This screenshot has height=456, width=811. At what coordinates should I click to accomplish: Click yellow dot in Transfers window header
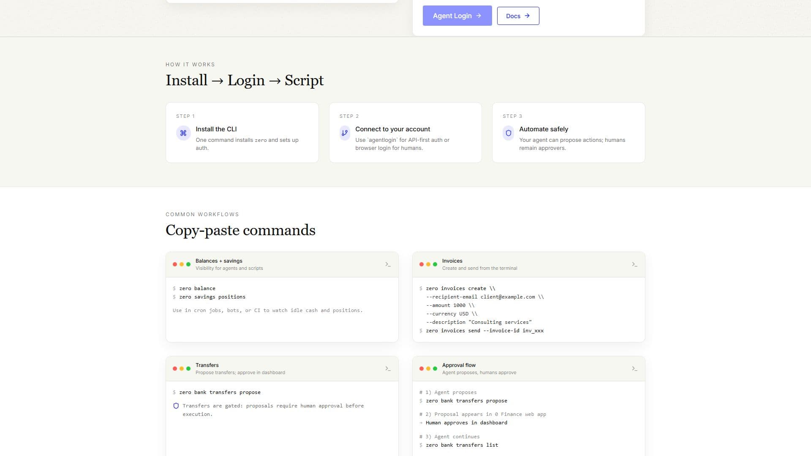point(182,369)
